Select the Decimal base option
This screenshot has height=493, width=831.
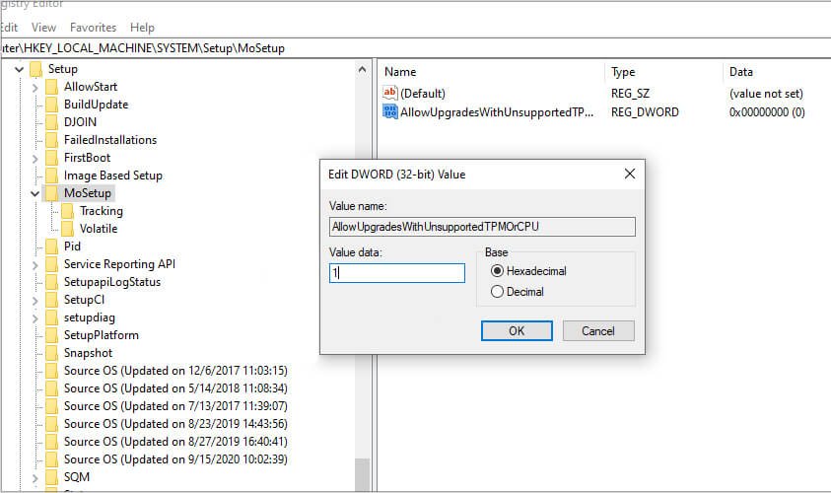497,292
